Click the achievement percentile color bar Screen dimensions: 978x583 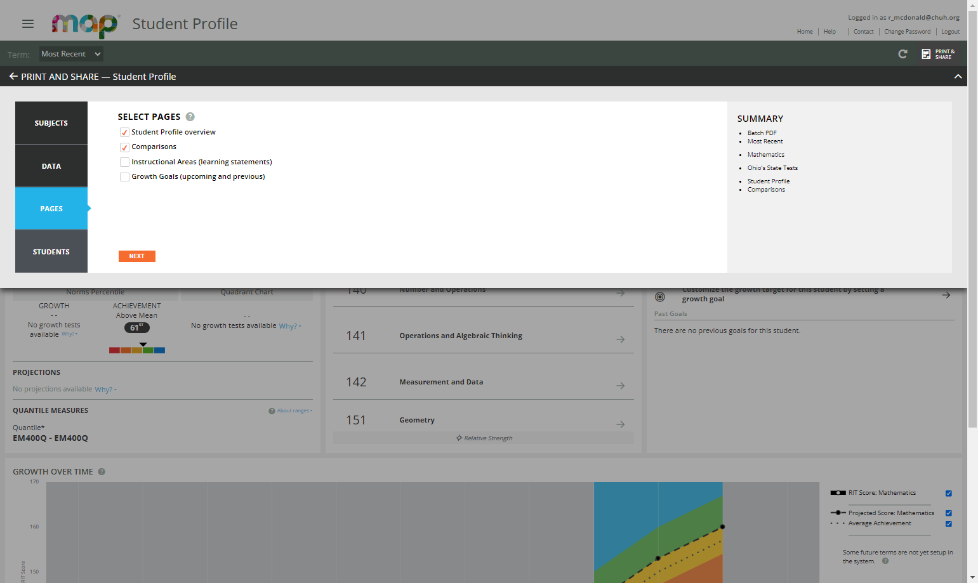[x=137, y=350]
